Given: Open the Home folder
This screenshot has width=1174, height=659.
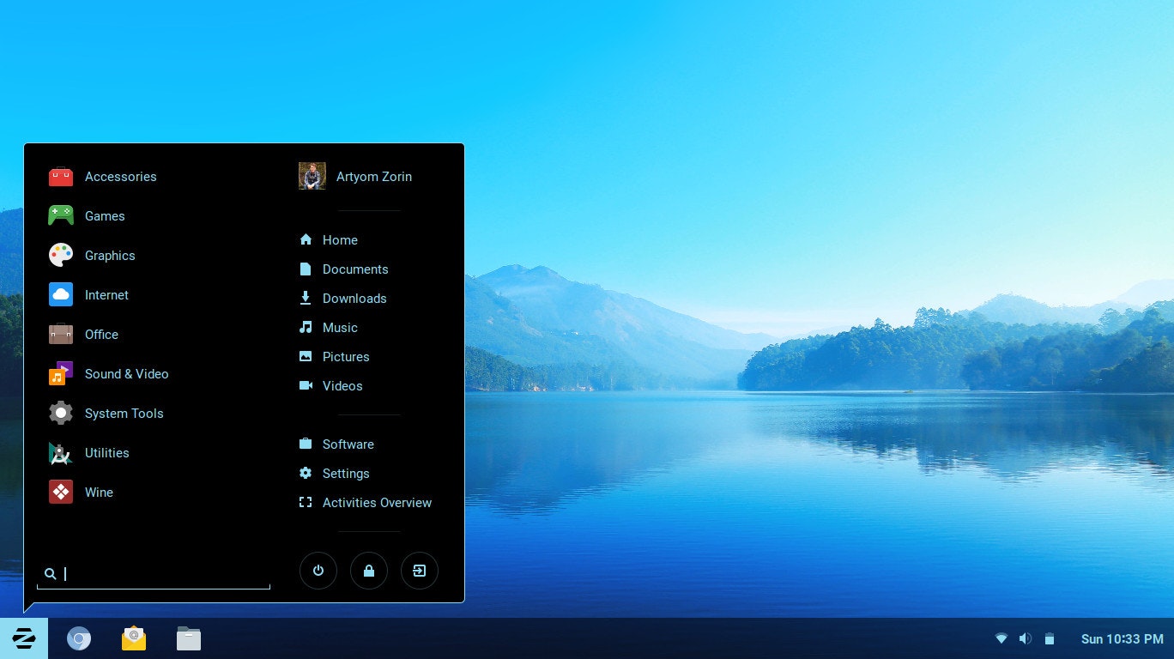Looking at the screenshot, I should point(340,239).
